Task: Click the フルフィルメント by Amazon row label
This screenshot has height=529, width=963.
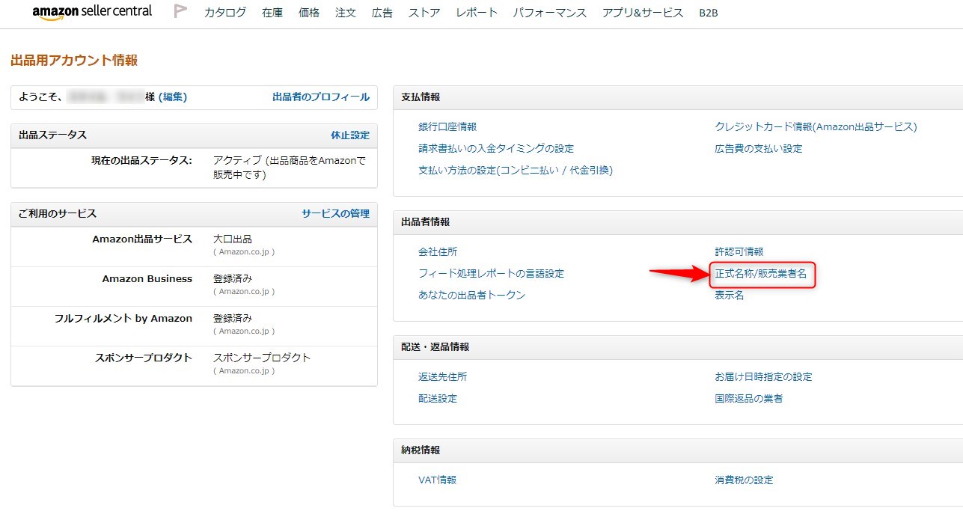Action: point(123,318)
